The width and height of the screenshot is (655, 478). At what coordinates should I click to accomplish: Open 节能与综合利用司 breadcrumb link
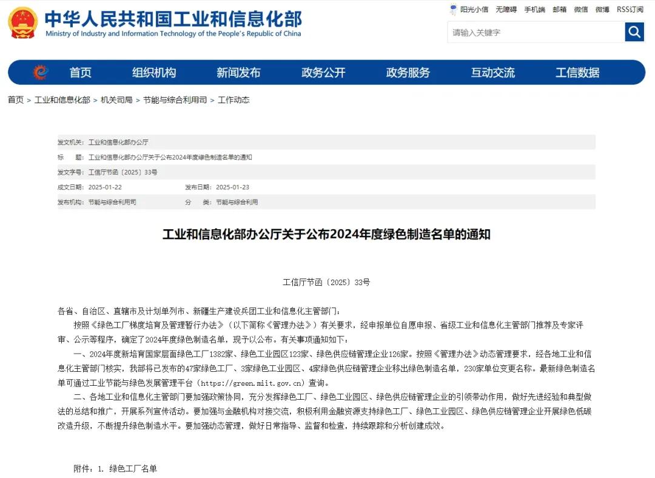pyautogui.click(x=175, y=100)
